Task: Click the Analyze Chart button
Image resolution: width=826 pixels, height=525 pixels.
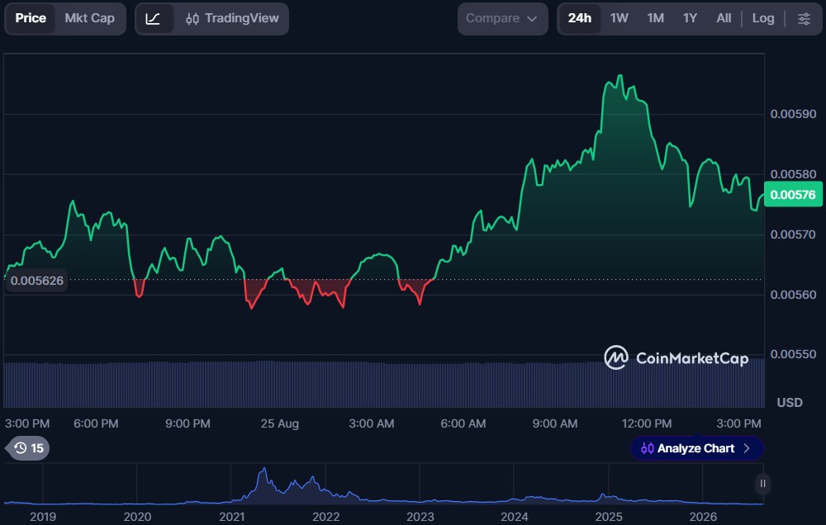Action: (x=696, y=448)
